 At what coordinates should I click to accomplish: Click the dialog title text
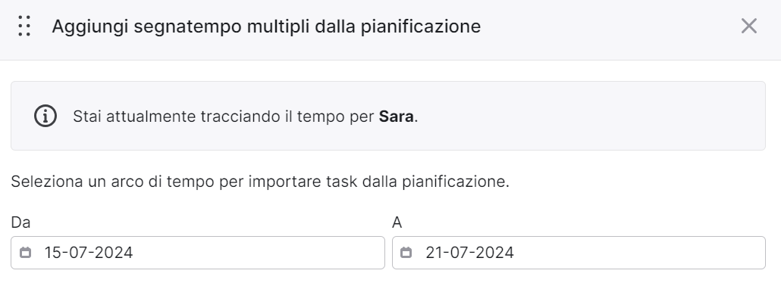(266, 26)
